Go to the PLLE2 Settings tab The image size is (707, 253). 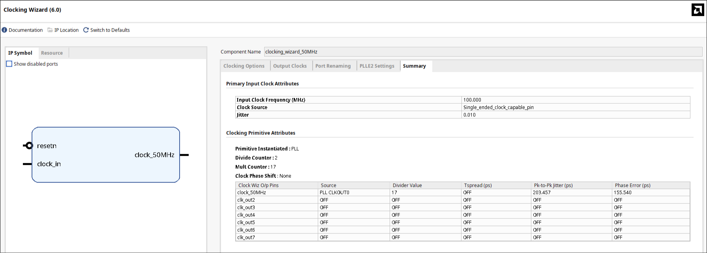coord(377,66)
